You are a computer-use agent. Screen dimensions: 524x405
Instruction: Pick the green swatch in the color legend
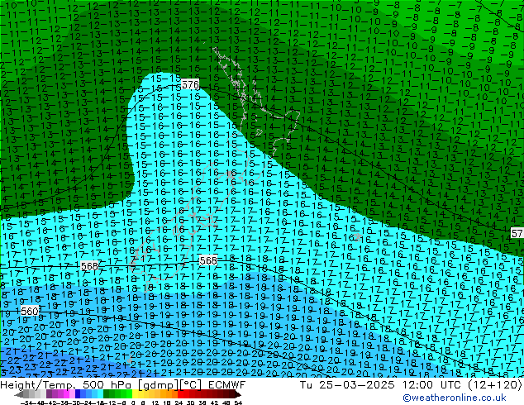tap(114, 394)
